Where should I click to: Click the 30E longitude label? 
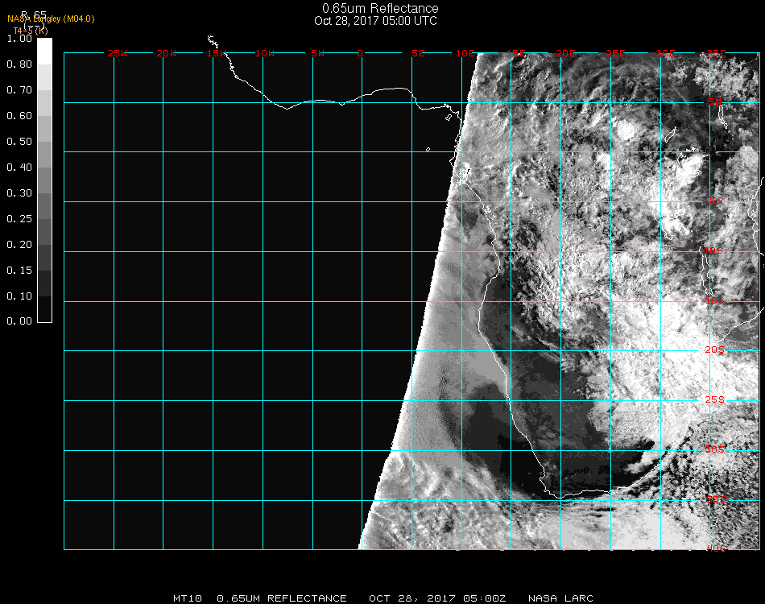pos(665,53)
